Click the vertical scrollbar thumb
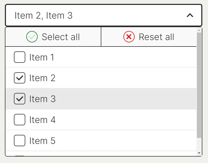 (x=199, y=85)
